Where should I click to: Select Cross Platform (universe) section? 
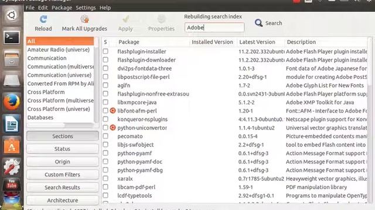pos(60,109)
